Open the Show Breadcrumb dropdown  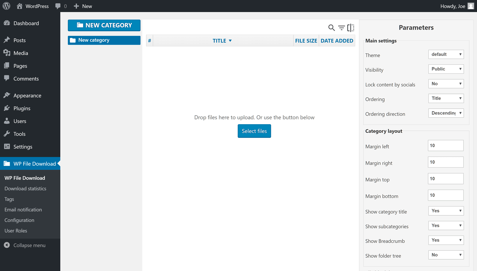pyautogui.click(x=446, y=240)
